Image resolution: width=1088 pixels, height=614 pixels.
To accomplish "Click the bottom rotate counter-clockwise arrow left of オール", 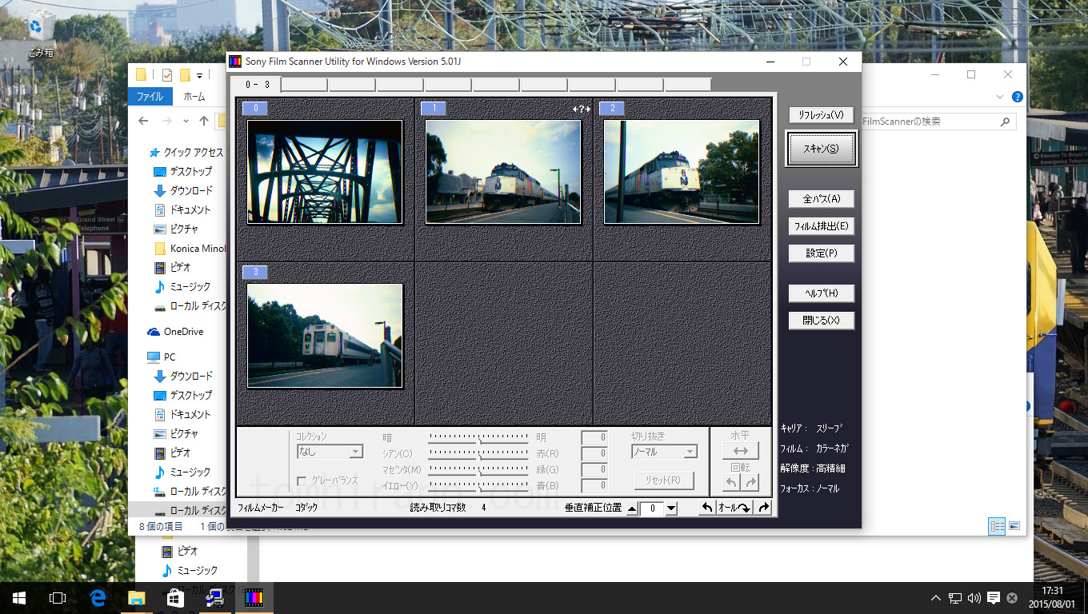I will (x=706, y=508).
